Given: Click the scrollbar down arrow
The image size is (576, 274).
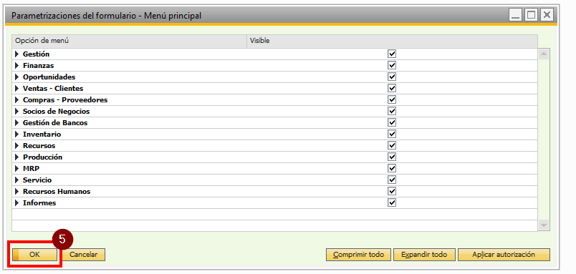Looking at the screenshot, I should click(543, 225).
